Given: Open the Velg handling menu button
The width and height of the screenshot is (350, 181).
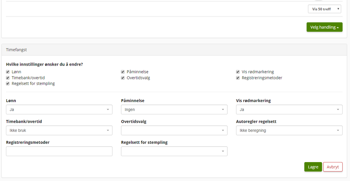Looking at the screenshot, I should [x=324, y=27].
